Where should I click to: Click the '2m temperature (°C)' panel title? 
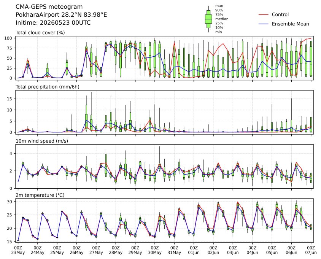pyautogui.click(x=40, y=195)
